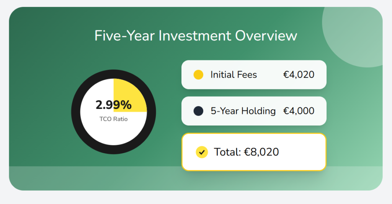Click the dark dot beside 5-Year Holding
The width and height of the screenshot is (392, 204).
(198, 111)
